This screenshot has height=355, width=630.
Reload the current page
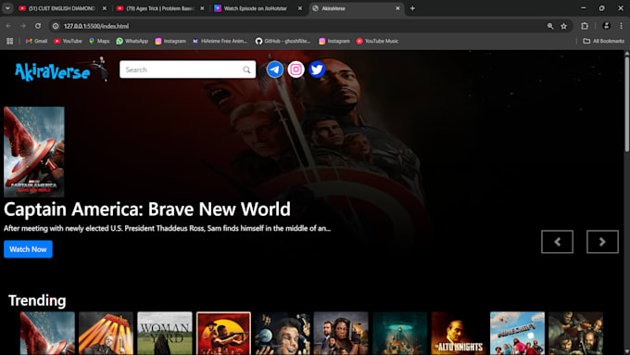coord(38,26)
